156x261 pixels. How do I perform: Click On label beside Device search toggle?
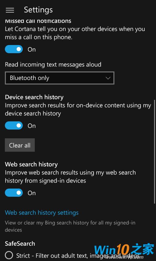(32, 126)
